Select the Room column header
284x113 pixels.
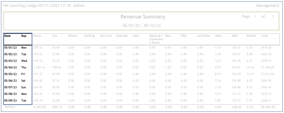(37, 36)
